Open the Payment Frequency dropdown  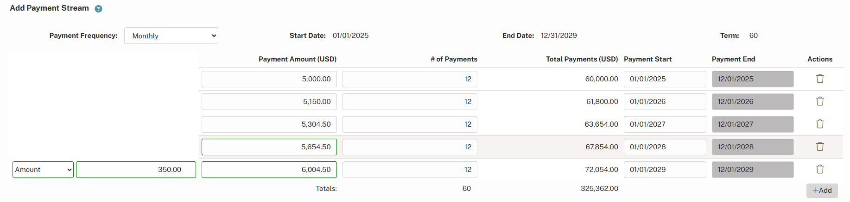(x=171, y=36)
